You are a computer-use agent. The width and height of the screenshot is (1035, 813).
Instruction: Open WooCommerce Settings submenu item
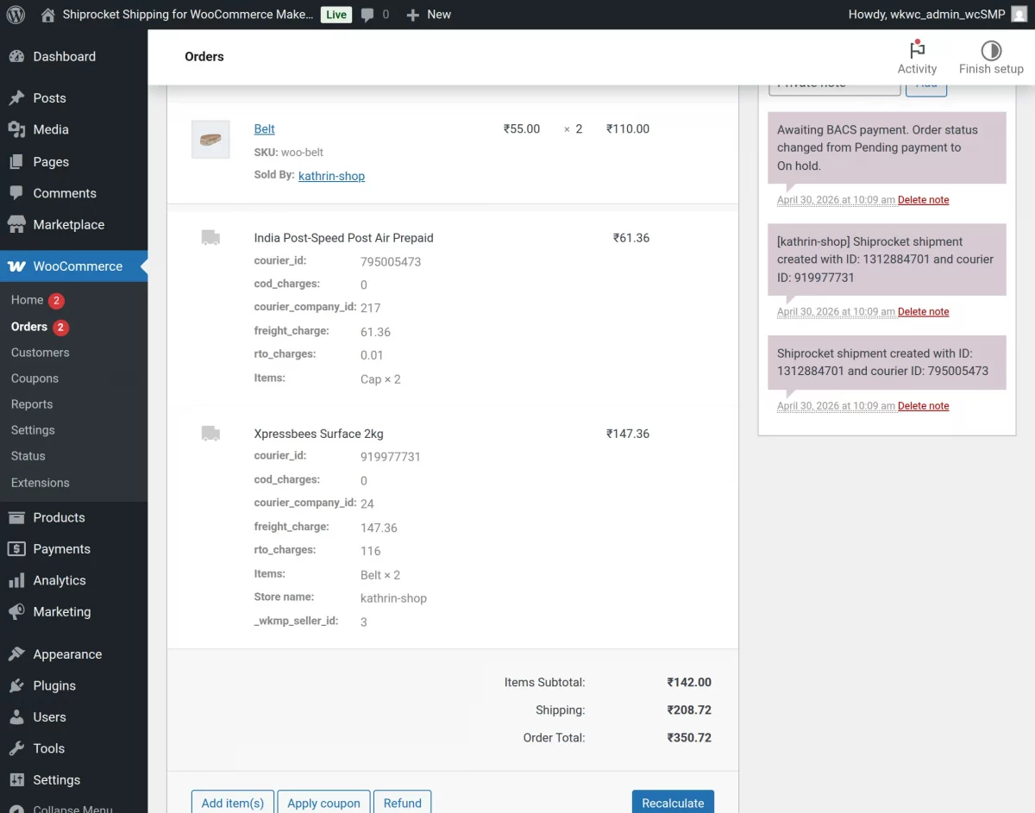click(33, 430)
